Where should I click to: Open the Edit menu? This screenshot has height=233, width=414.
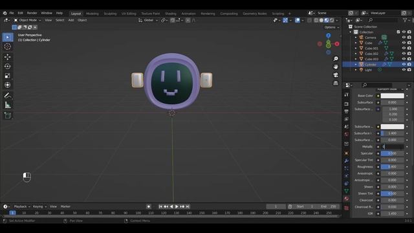20,13
